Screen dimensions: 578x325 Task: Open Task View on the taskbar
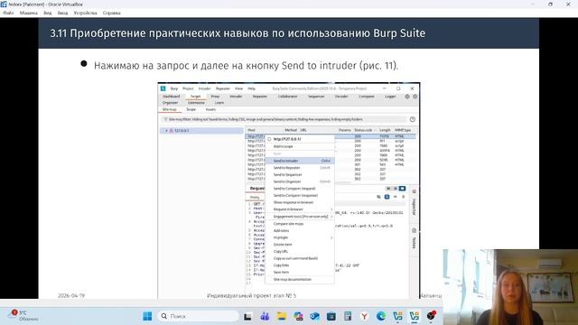(247, 316)
